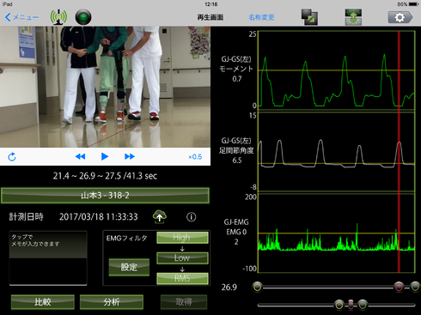Tap the red position knob on upper slider
The width and height of the screenshot is (421, 315).
pyautogui.click(x=399, y=287)
